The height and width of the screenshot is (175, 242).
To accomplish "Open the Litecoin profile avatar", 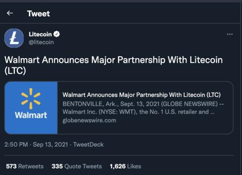I will pos(14,38).
